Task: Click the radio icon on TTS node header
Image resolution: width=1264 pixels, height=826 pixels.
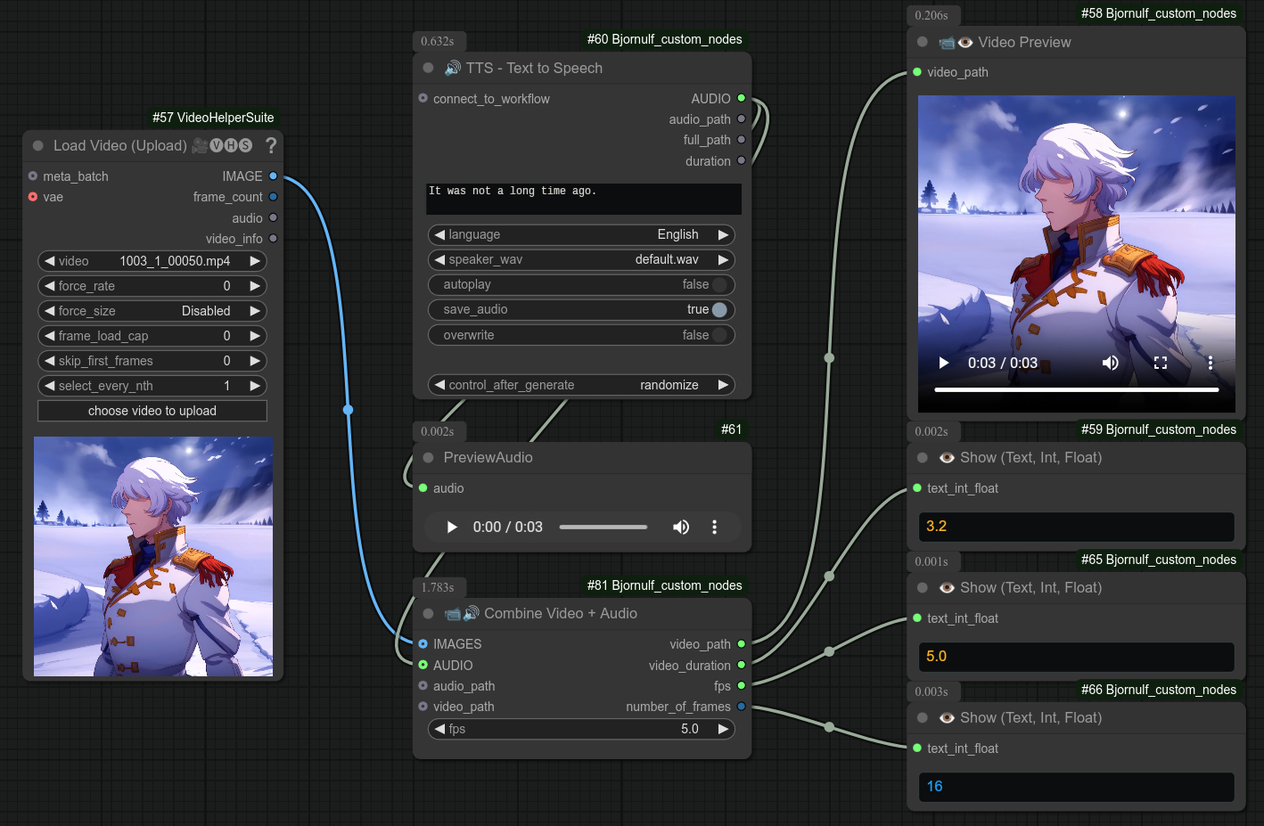Action: 452,68
